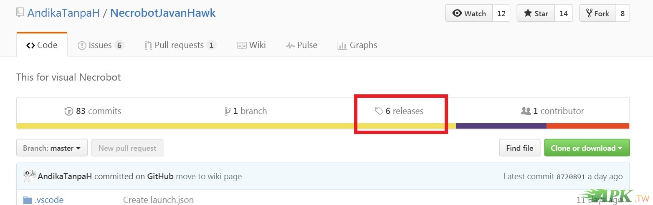Click the Find file button

519,148
